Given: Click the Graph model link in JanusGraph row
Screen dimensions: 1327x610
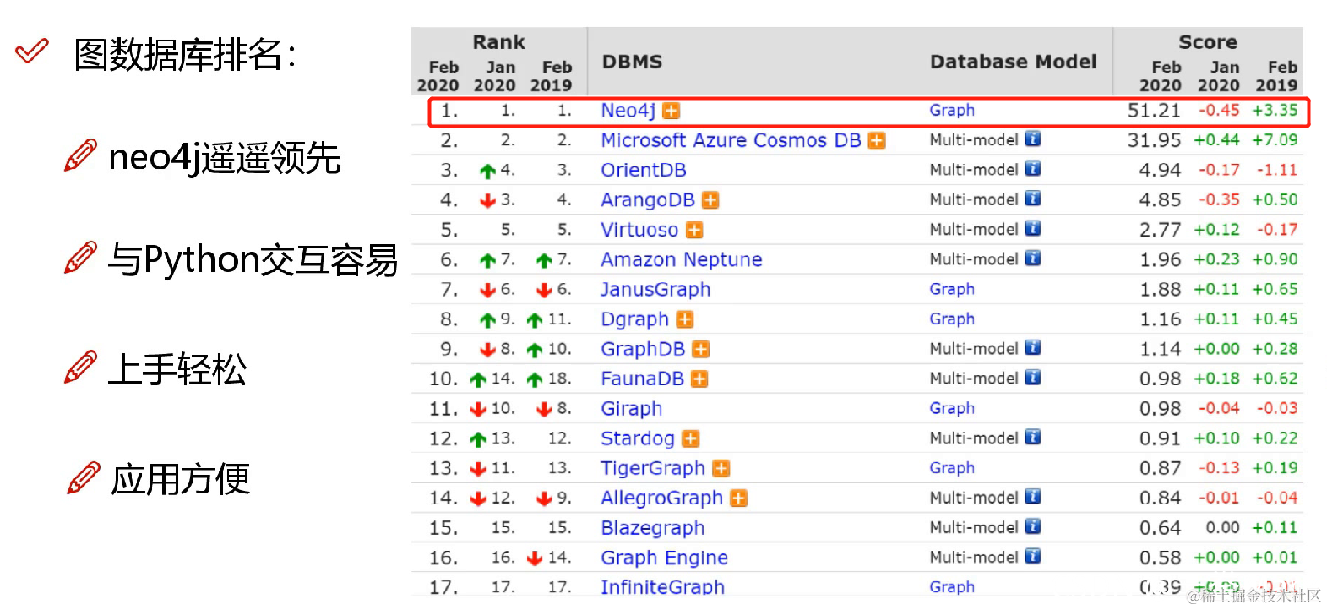Looking at the screenshot, I should tap(952, 290).
